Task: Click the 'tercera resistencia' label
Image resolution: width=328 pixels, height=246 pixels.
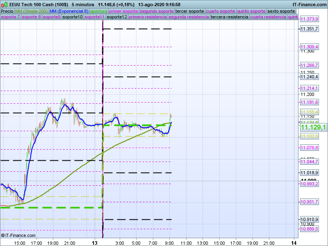Action: (229, 17)
